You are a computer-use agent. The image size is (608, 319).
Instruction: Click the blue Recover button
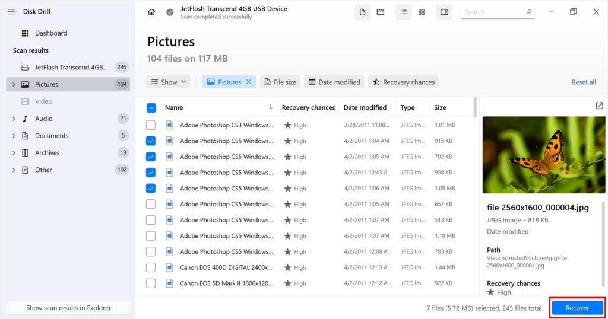pos(577,308)
